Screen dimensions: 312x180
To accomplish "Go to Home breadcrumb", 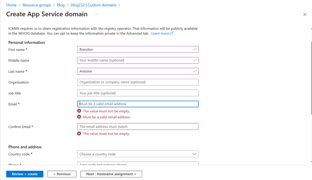I will tap(11, 5).
